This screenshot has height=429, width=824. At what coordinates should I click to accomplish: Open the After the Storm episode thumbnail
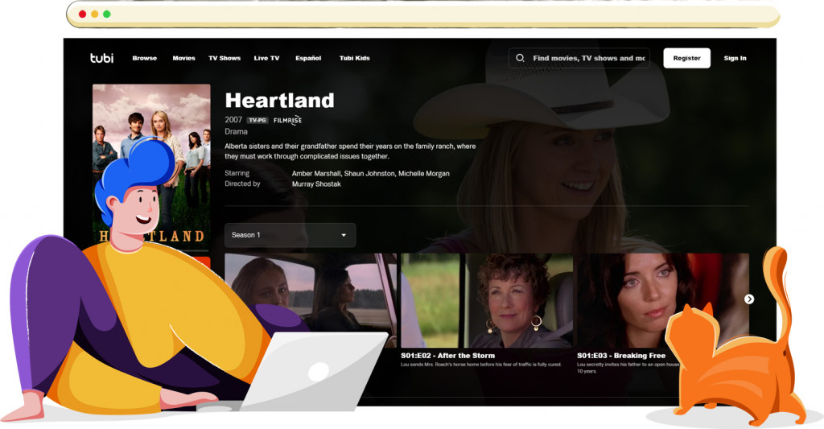[x=487, y=300]
